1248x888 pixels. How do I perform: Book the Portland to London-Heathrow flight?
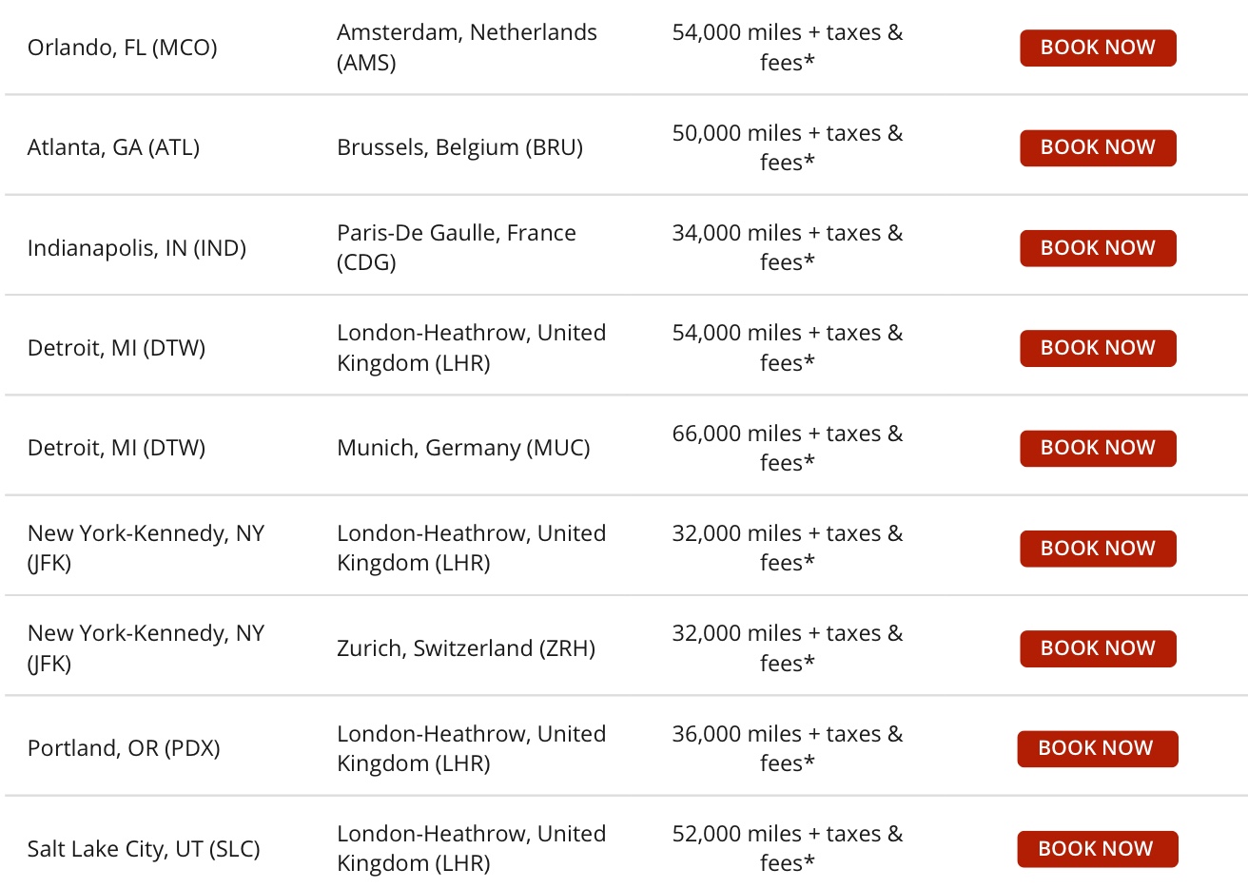pyautogui.click(x=1097, y=748)
